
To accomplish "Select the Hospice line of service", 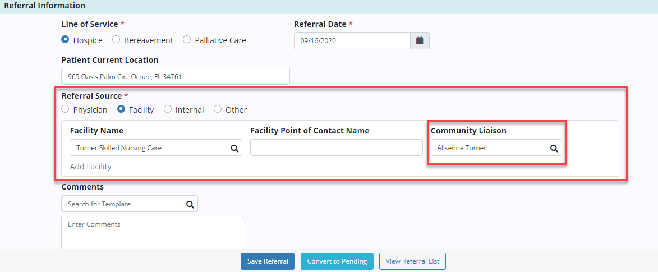I will (x=66, y=40).
